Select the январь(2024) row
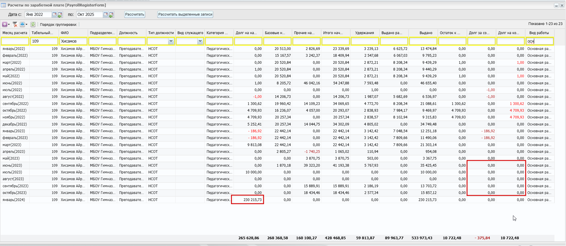566x246 pixels. (x=14, y=200)
